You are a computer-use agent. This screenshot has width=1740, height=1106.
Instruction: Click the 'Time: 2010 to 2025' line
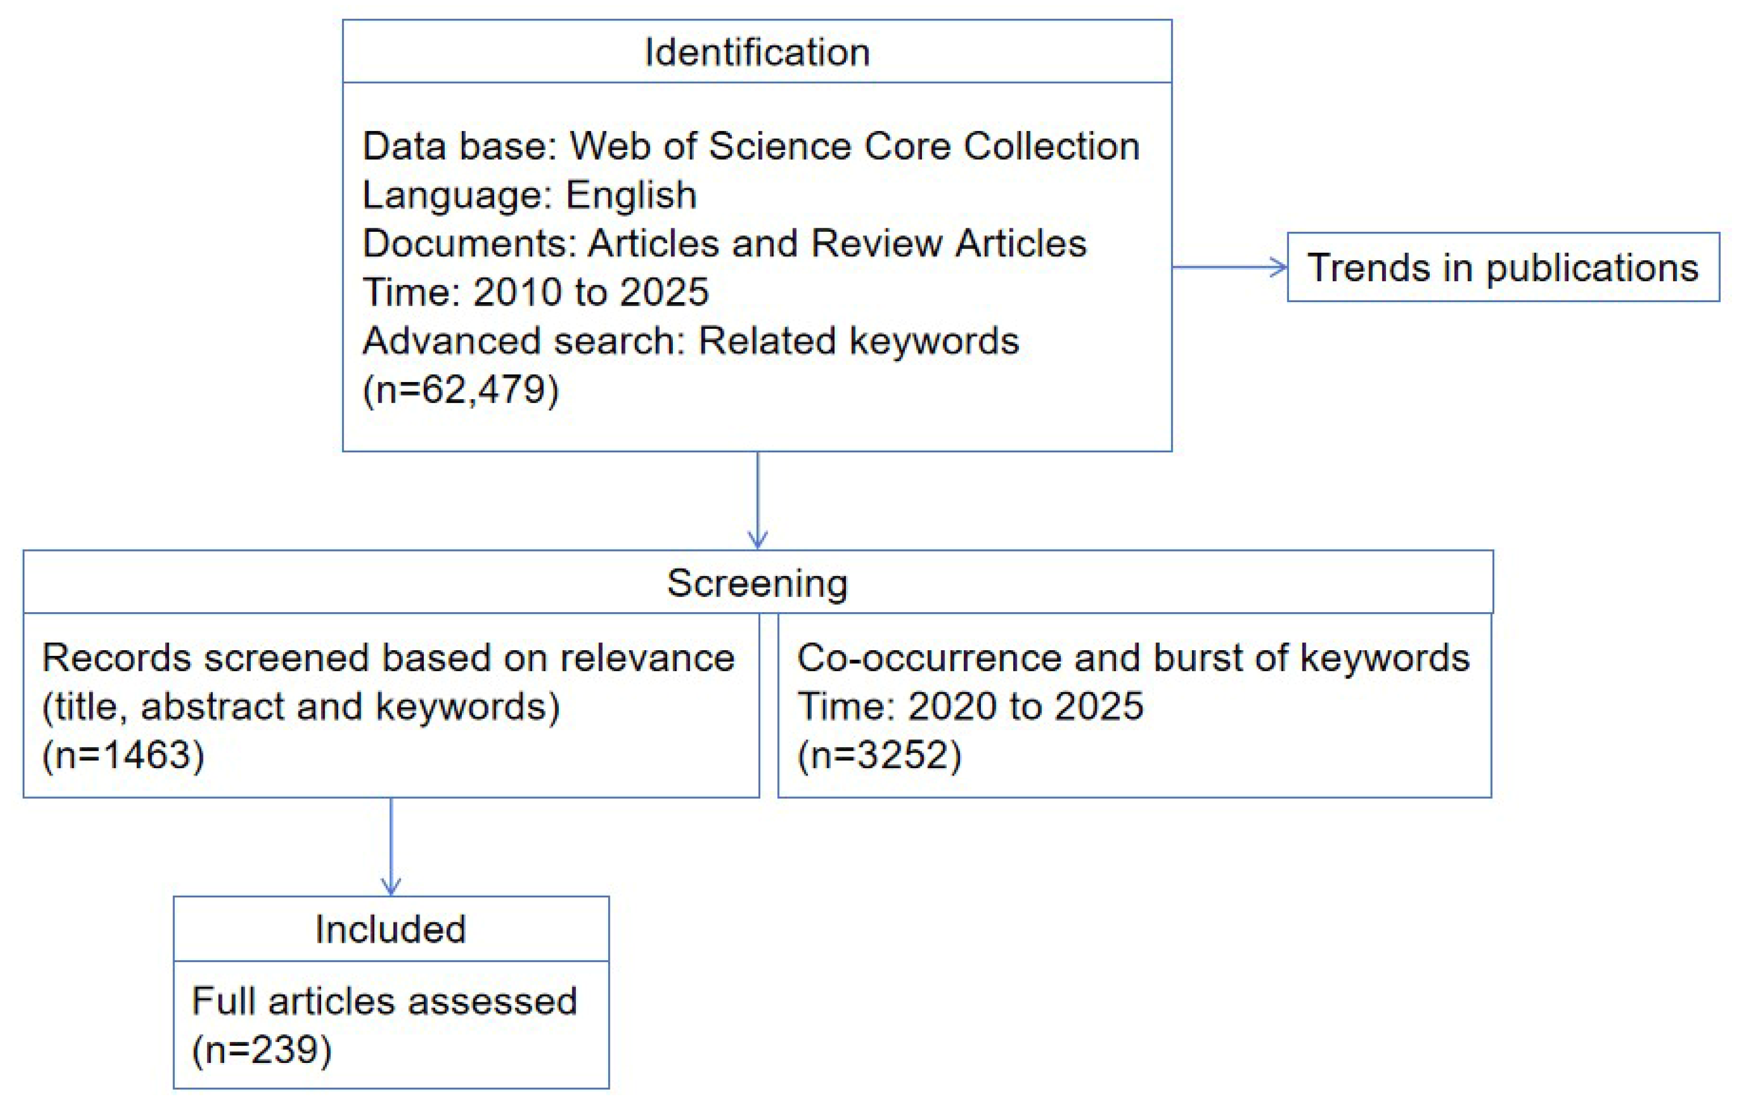pyautogui.click(x=536, y=293)
